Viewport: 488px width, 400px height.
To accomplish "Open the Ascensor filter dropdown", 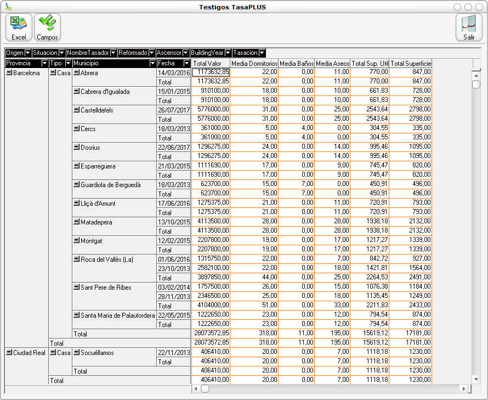I will 185,53.
